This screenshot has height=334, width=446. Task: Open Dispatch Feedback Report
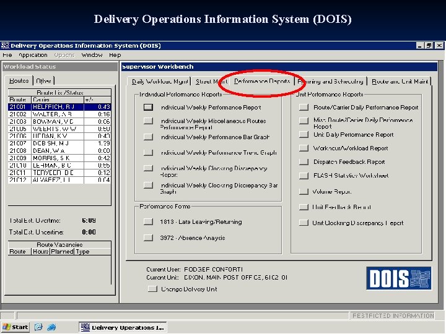pos(304,162)
